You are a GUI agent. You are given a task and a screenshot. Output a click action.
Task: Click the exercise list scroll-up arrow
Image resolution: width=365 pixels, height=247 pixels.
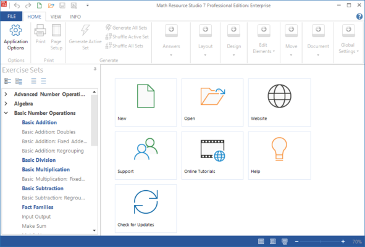pos(94,92)
